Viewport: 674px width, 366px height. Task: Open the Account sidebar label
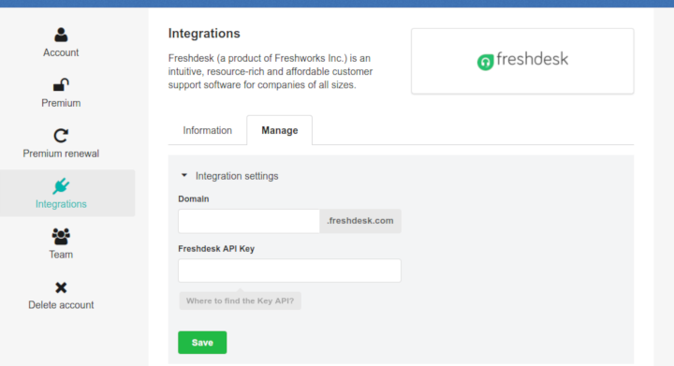61,52
